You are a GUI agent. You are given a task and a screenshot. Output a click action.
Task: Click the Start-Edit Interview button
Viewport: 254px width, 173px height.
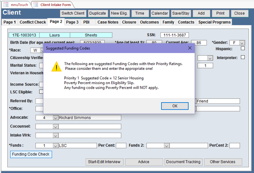[104, 162]
